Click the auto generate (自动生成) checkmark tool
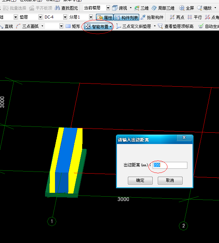219x243 pixels. tap(209, 26)
